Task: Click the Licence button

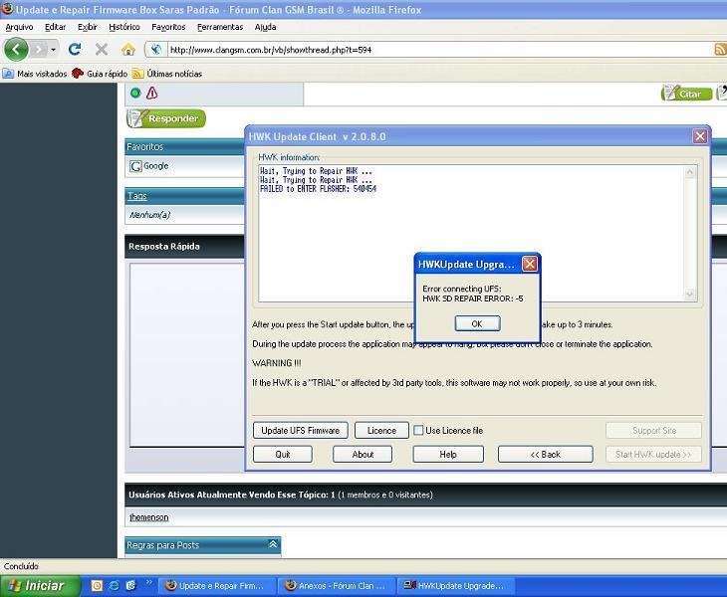Action: click(x=381, y=430)
